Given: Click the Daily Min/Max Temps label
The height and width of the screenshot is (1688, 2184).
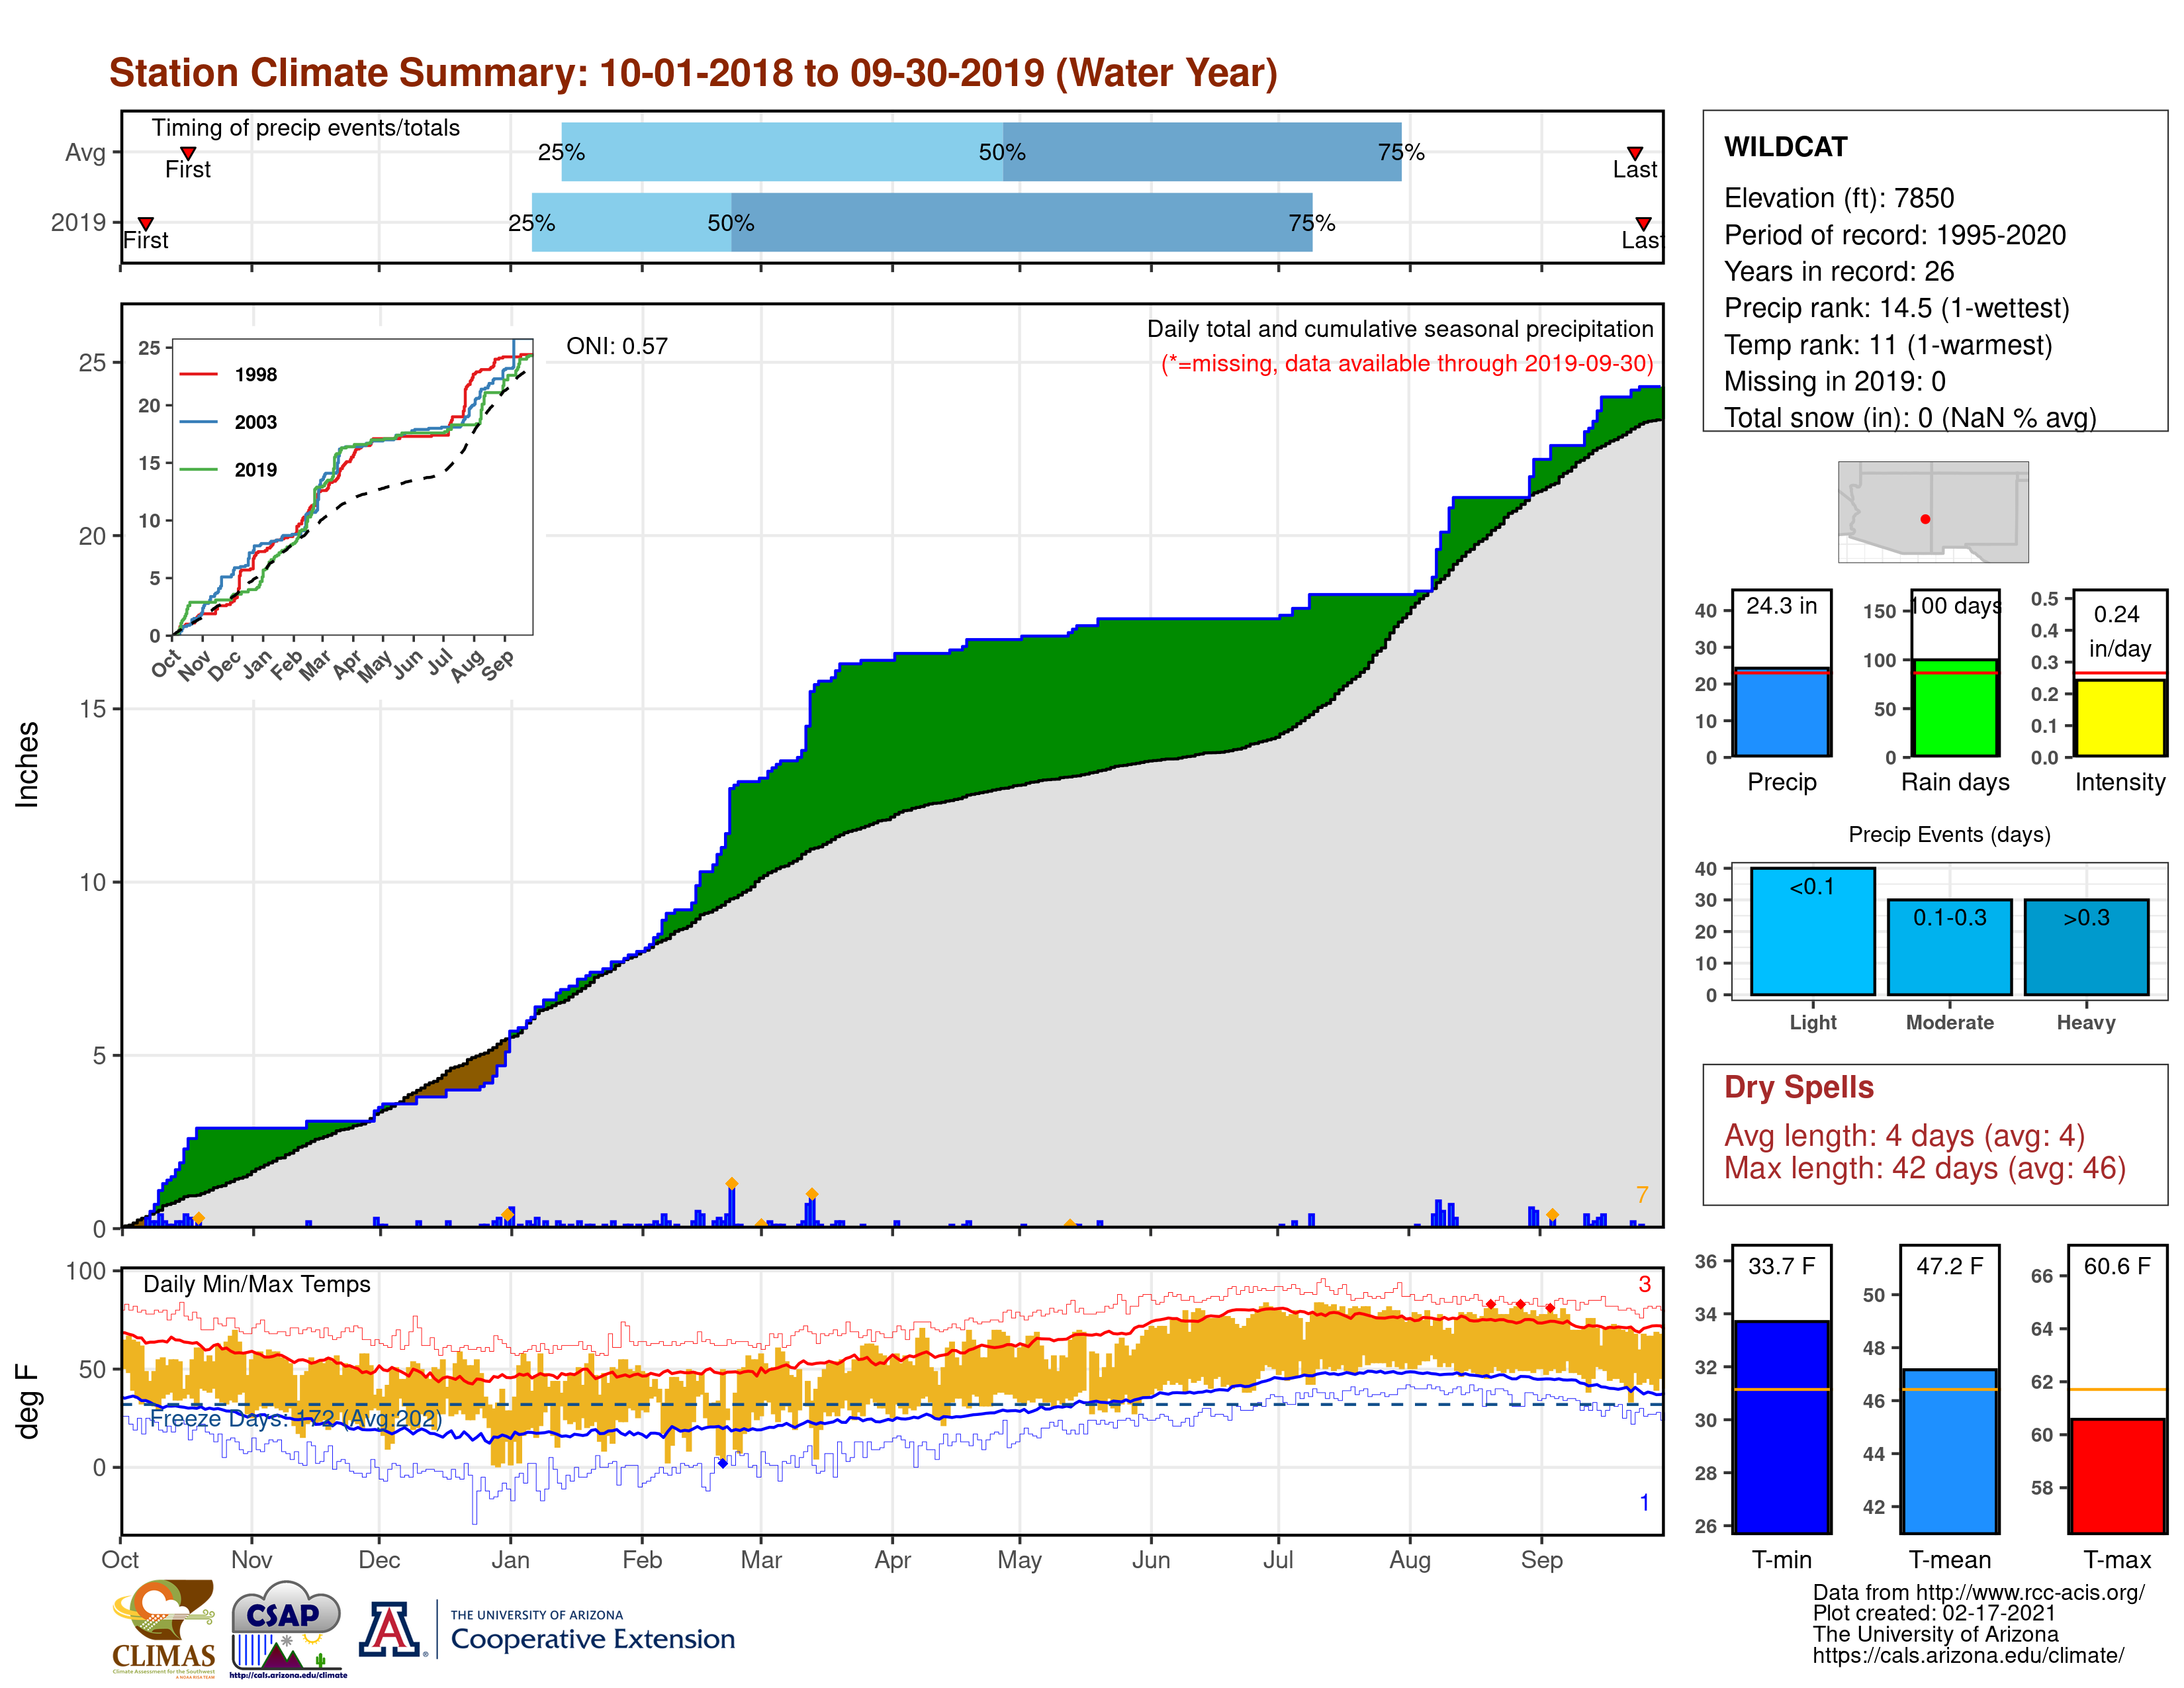Looking at the screenshot, I should pos(256,1284).
